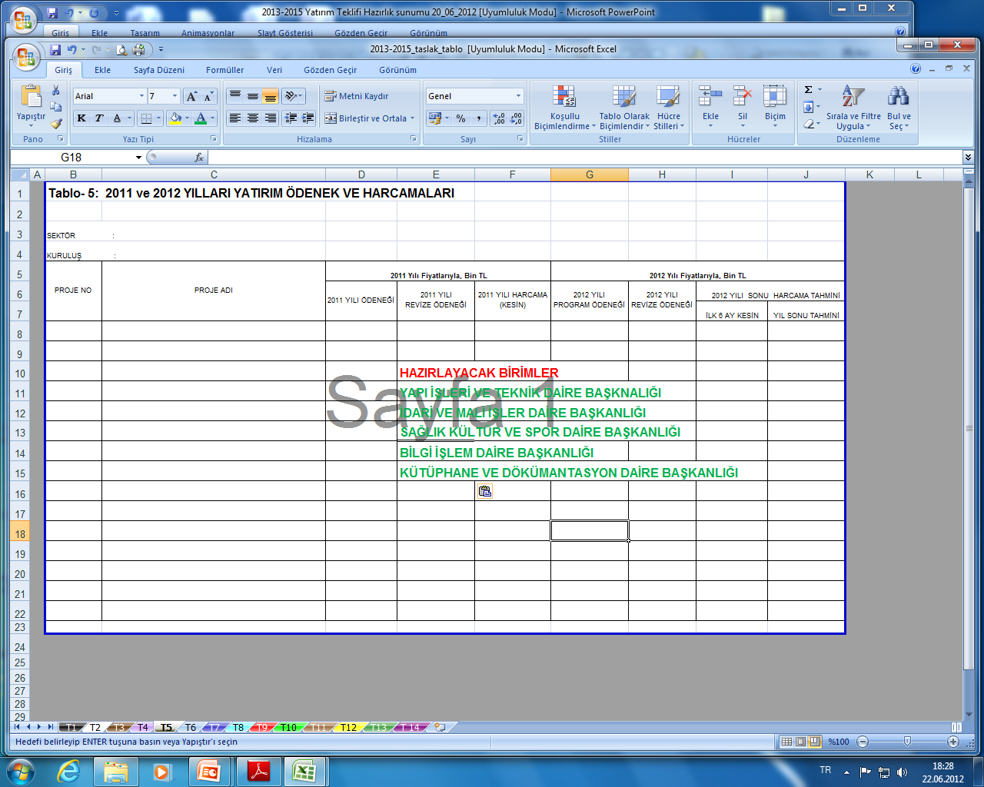Click the cell borders icon
984x787 pixels.
point(146,118)
